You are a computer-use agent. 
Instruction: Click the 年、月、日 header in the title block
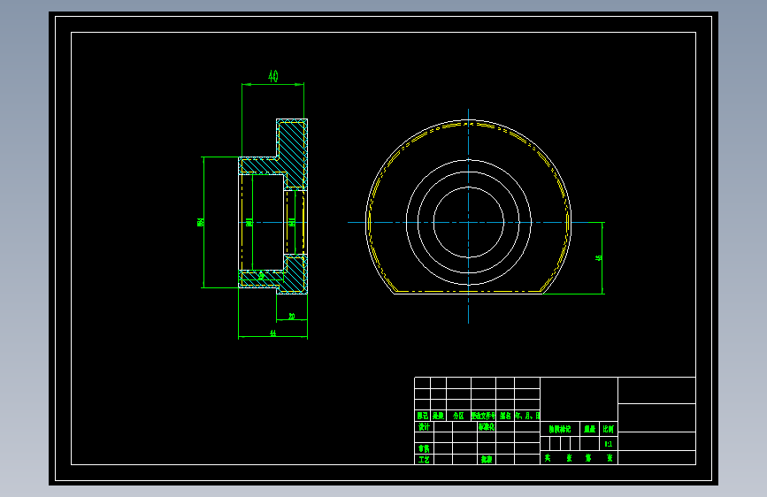(x=527, y=416)
